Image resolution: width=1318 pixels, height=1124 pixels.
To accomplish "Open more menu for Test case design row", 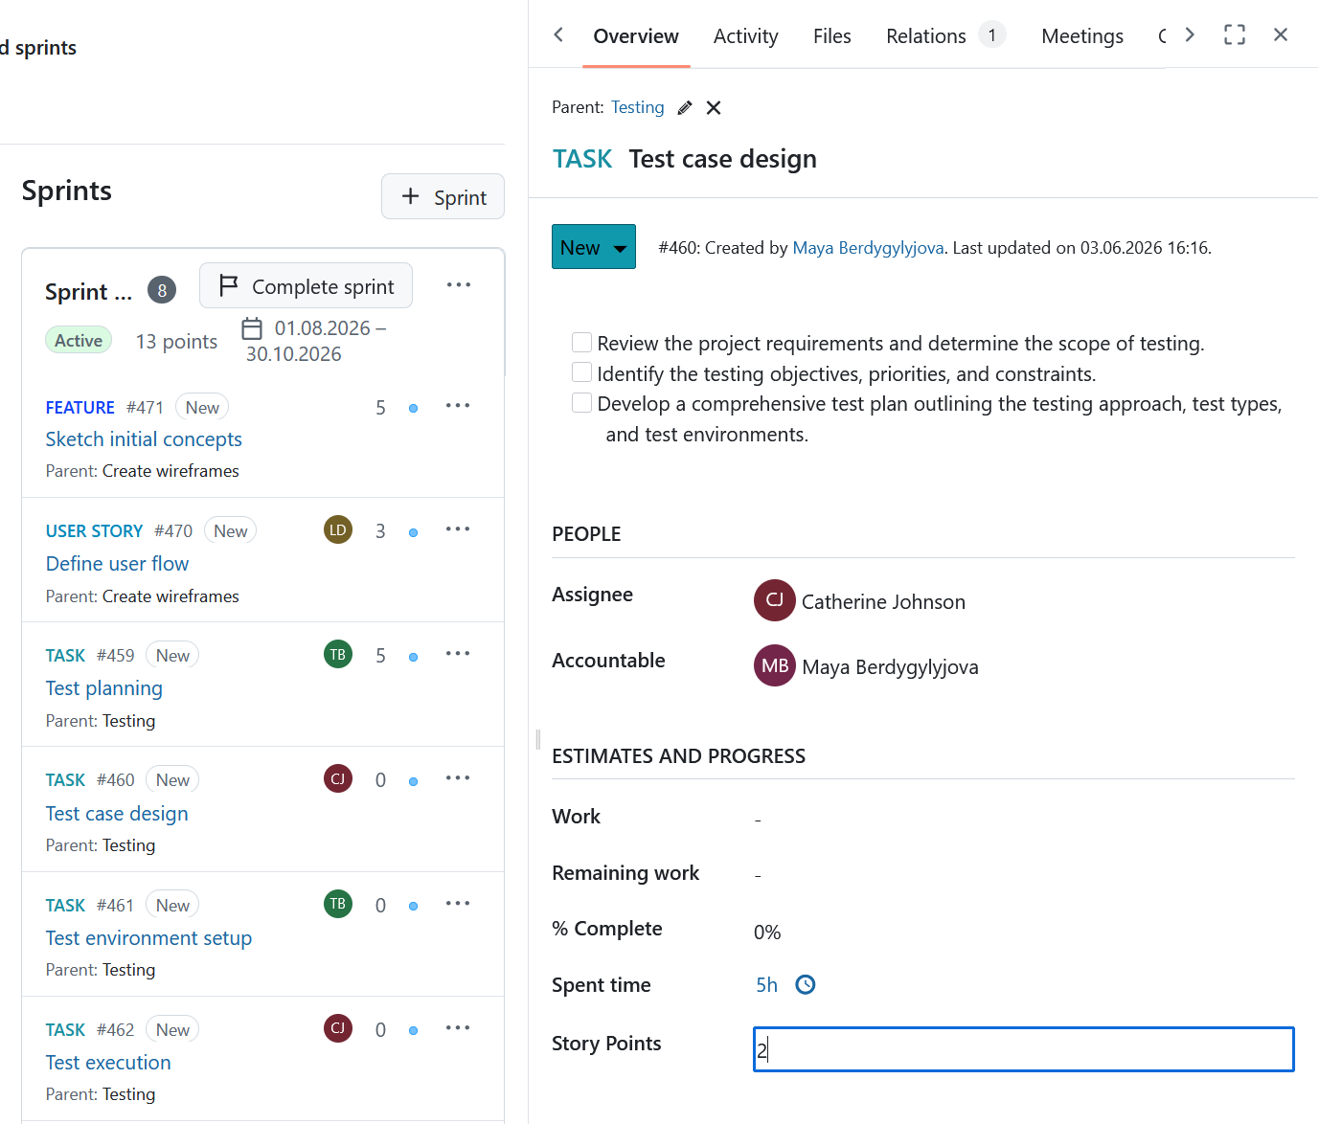I will [458, 778].
